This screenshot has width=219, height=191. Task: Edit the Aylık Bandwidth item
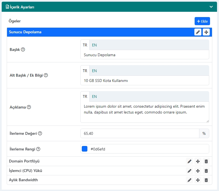pyautogui.click(x=189, y=180)
